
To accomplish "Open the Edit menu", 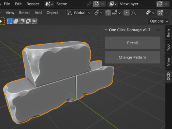I will coord(18,4).
